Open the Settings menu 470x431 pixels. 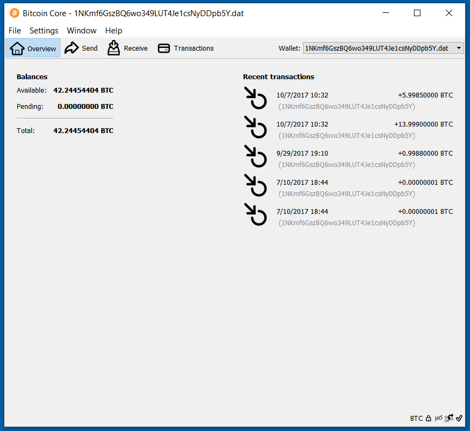(44, 31)
